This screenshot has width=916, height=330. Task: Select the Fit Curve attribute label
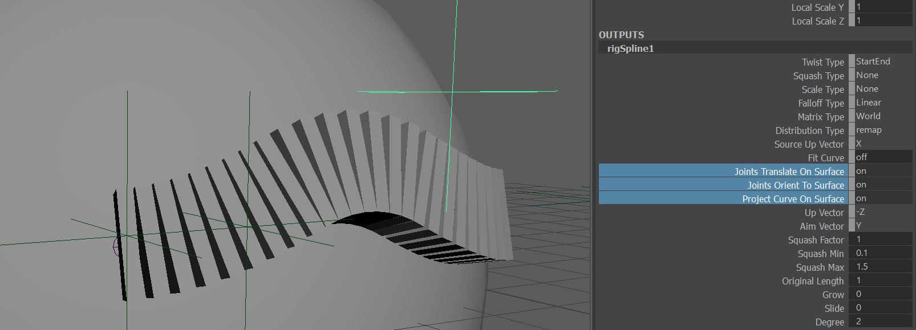tap(826, 158)
